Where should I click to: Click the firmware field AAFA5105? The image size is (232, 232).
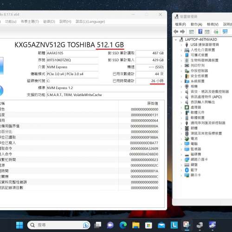72,53
